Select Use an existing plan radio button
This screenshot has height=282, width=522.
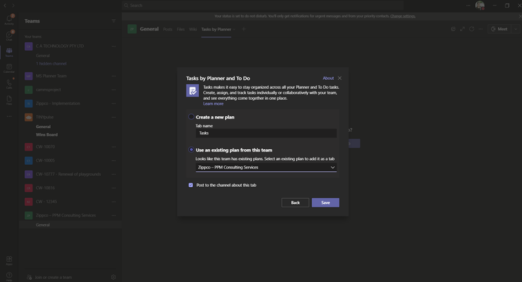pos(191,150)
